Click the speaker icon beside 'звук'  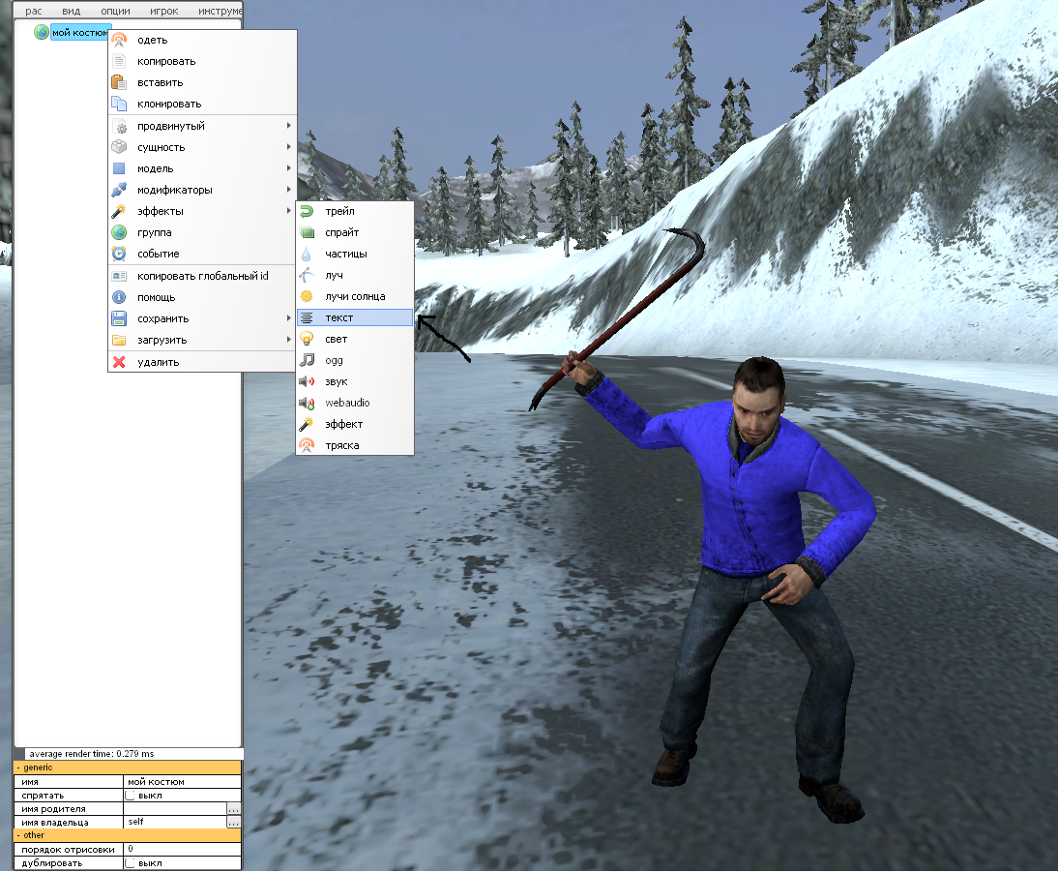307,381
